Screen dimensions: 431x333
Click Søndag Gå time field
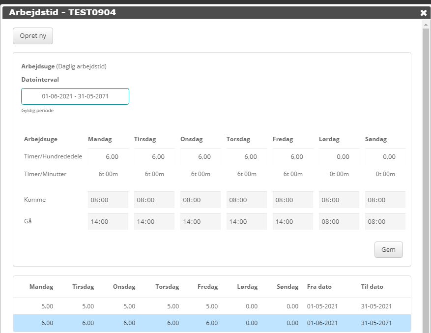tap(385, 221)
